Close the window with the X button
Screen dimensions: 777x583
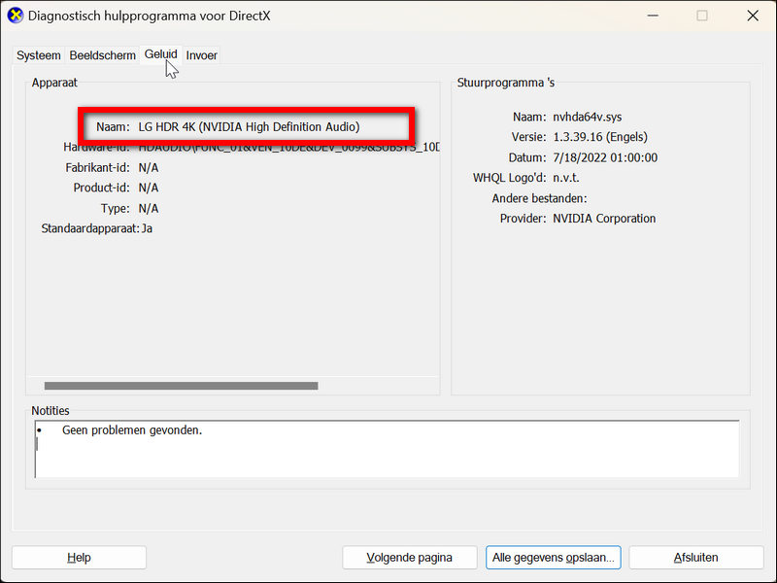[x=753, y=16]
